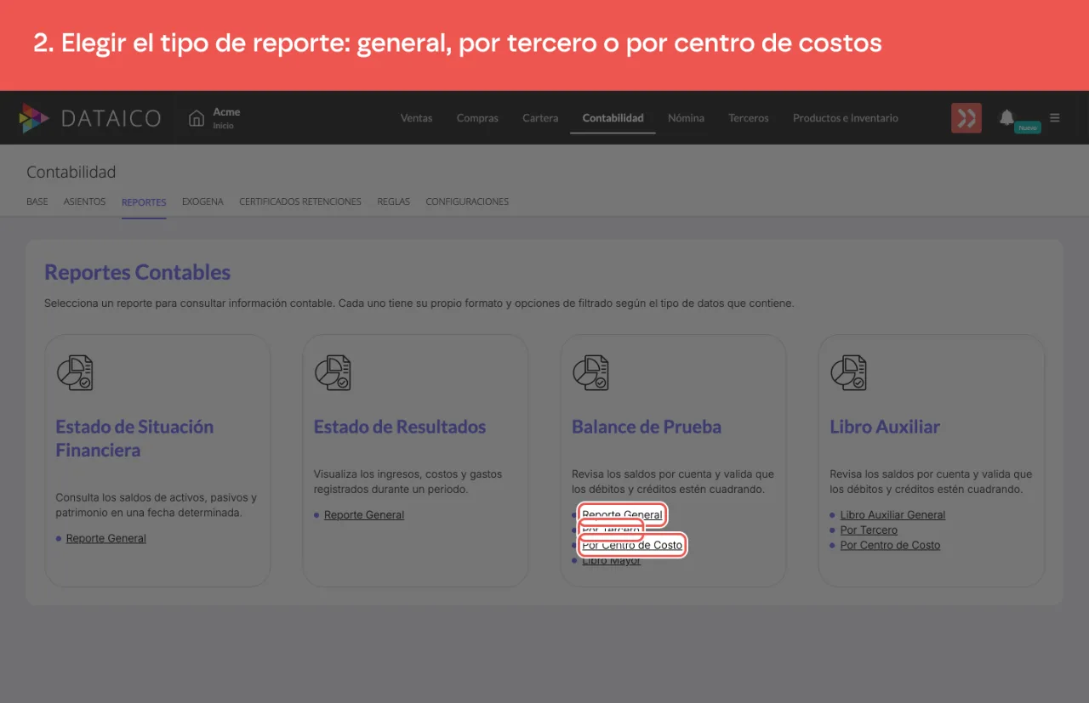The height and width of the screenshot is (703, 1089).
Task: Click the Dataico logo icon
Action: click(x=34, y=118)
